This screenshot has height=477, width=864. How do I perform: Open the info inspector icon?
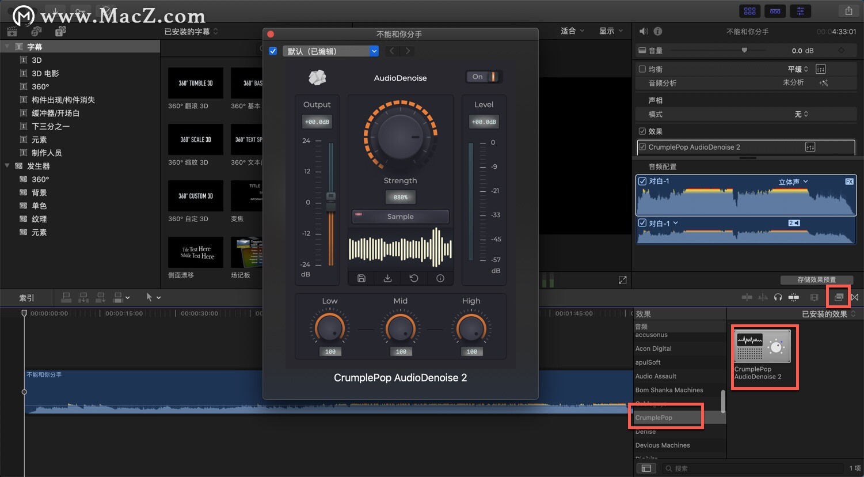[x=658, y=32]
